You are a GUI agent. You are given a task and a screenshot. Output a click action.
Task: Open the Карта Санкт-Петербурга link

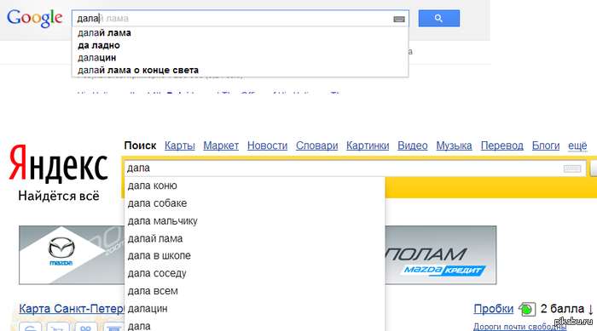[x=72, y=309]
